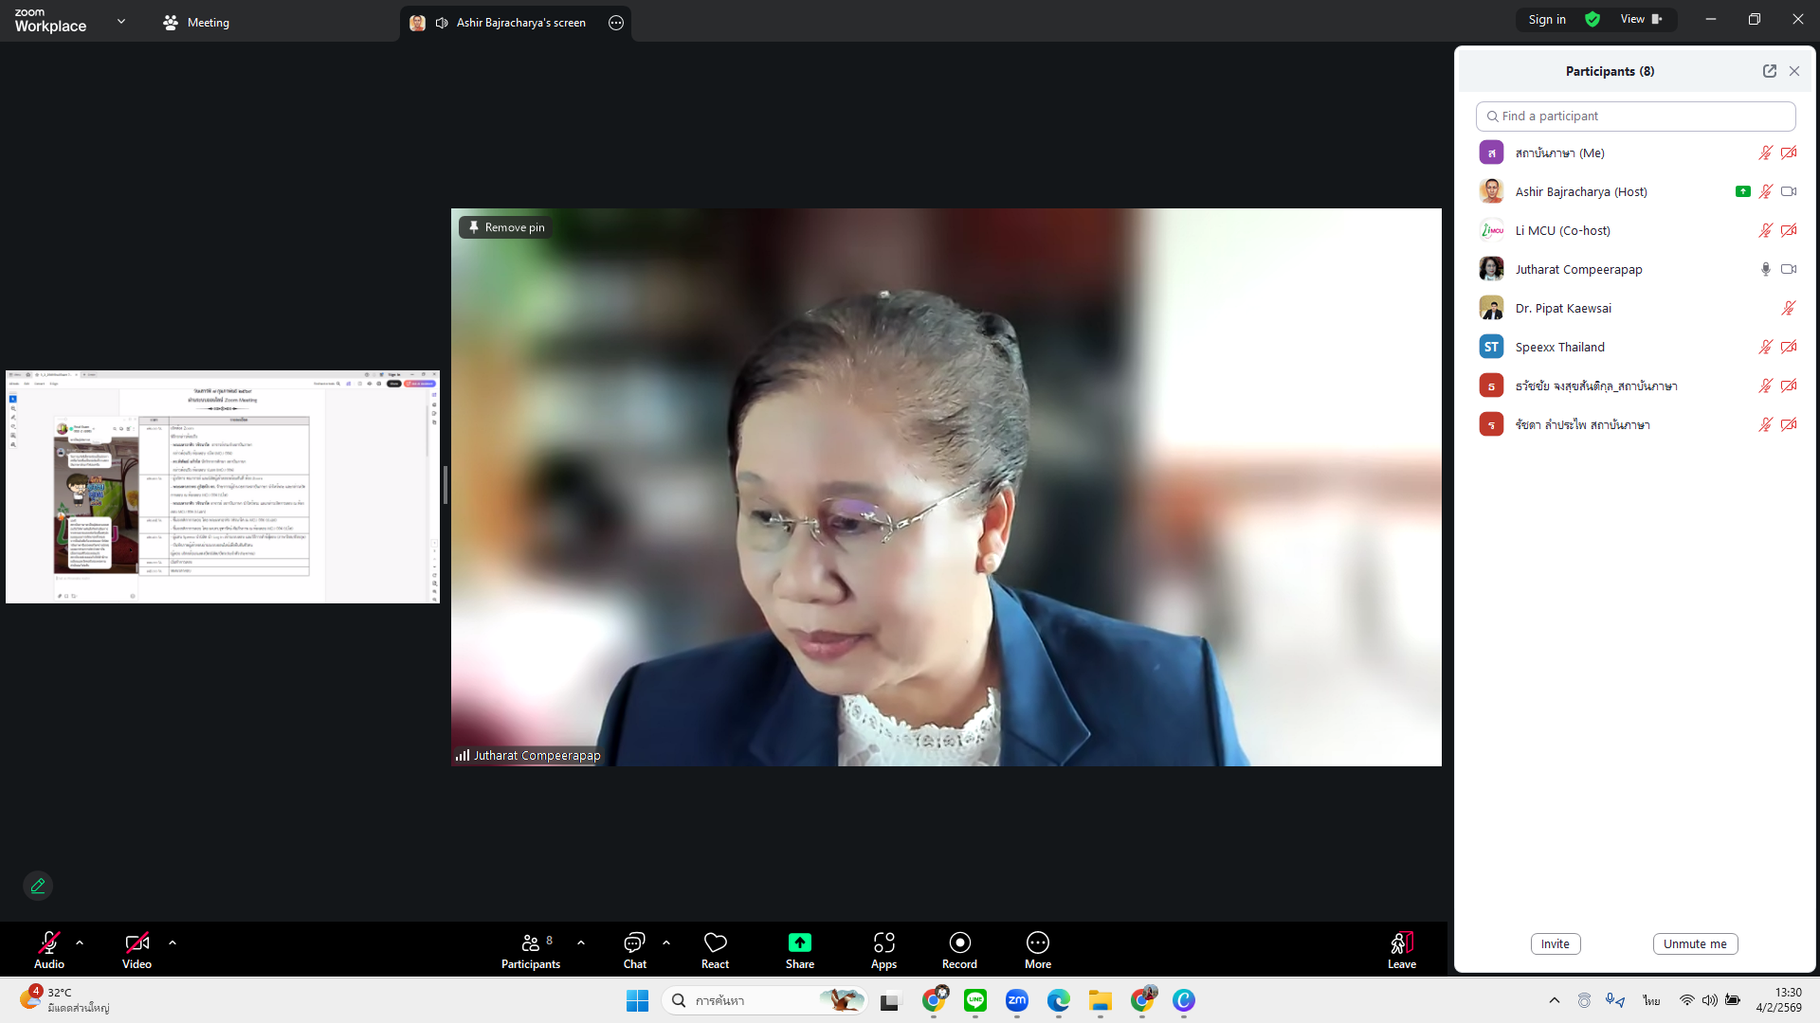The image size is (1820, 1023).
Task: Open the Chat panel icon
Action: tap(634, 942)
